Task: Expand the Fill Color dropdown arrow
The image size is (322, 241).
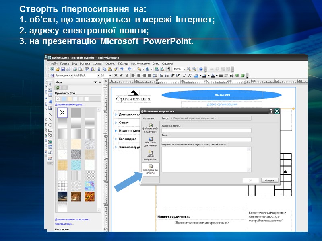Action: click(200, 76)
